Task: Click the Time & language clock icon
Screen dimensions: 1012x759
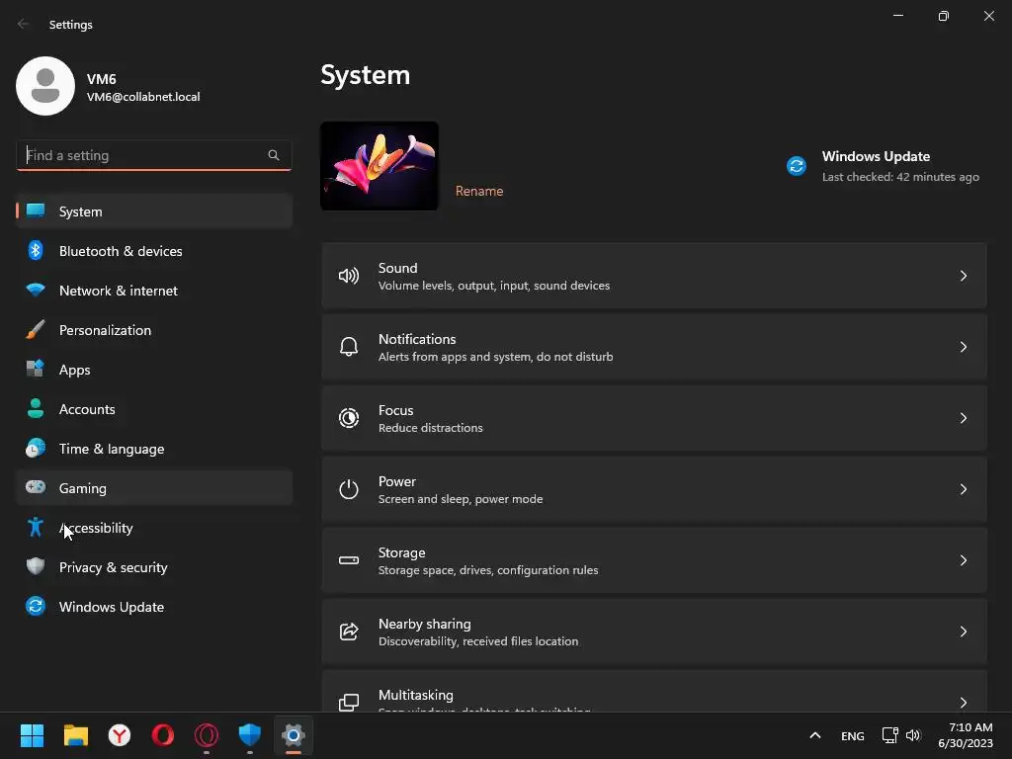Action: [36, 448]
